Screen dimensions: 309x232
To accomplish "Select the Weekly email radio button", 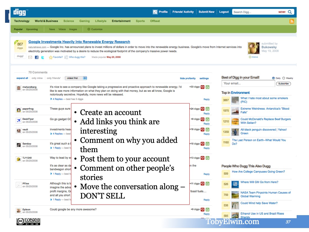I will coord(284,78).
